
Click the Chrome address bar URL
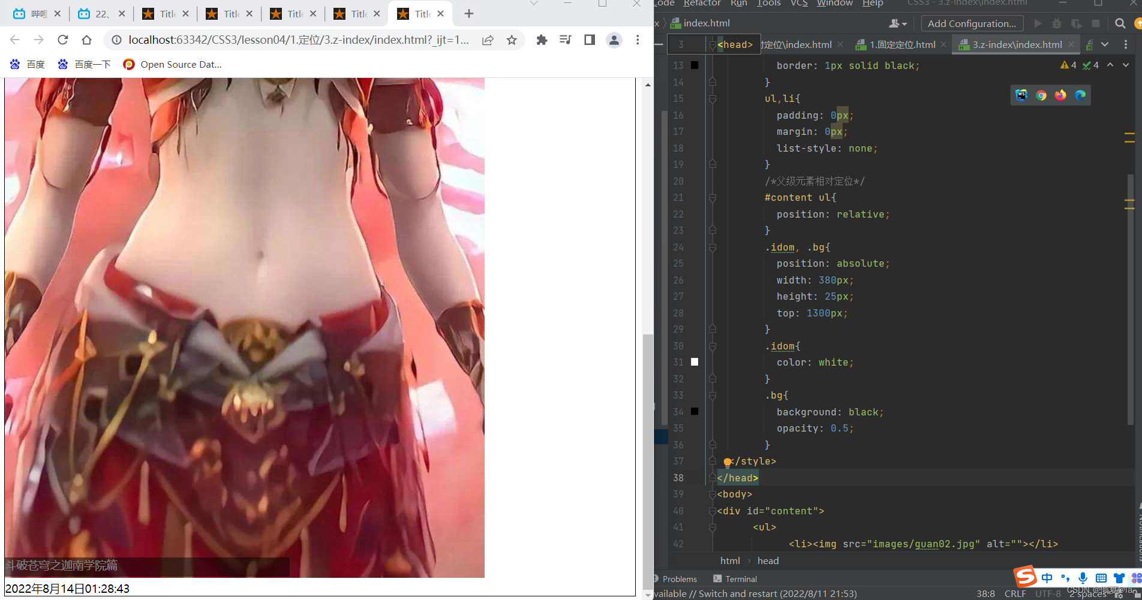tap(299, 40)
